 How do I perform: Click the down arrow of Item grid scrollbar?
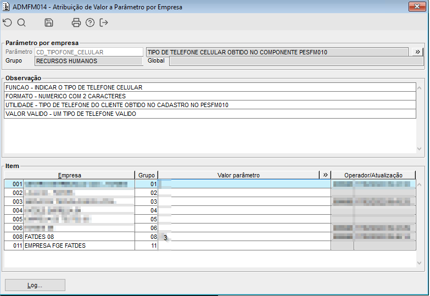pos(420,263)
